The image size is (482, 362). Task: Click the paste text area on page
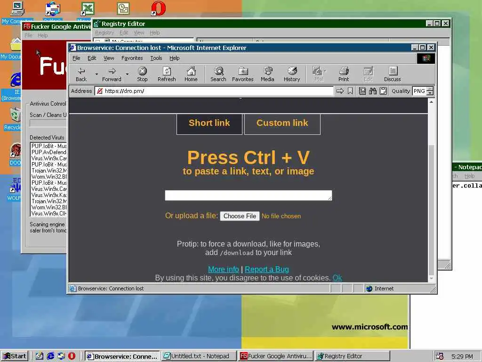[x=249, y=195]
